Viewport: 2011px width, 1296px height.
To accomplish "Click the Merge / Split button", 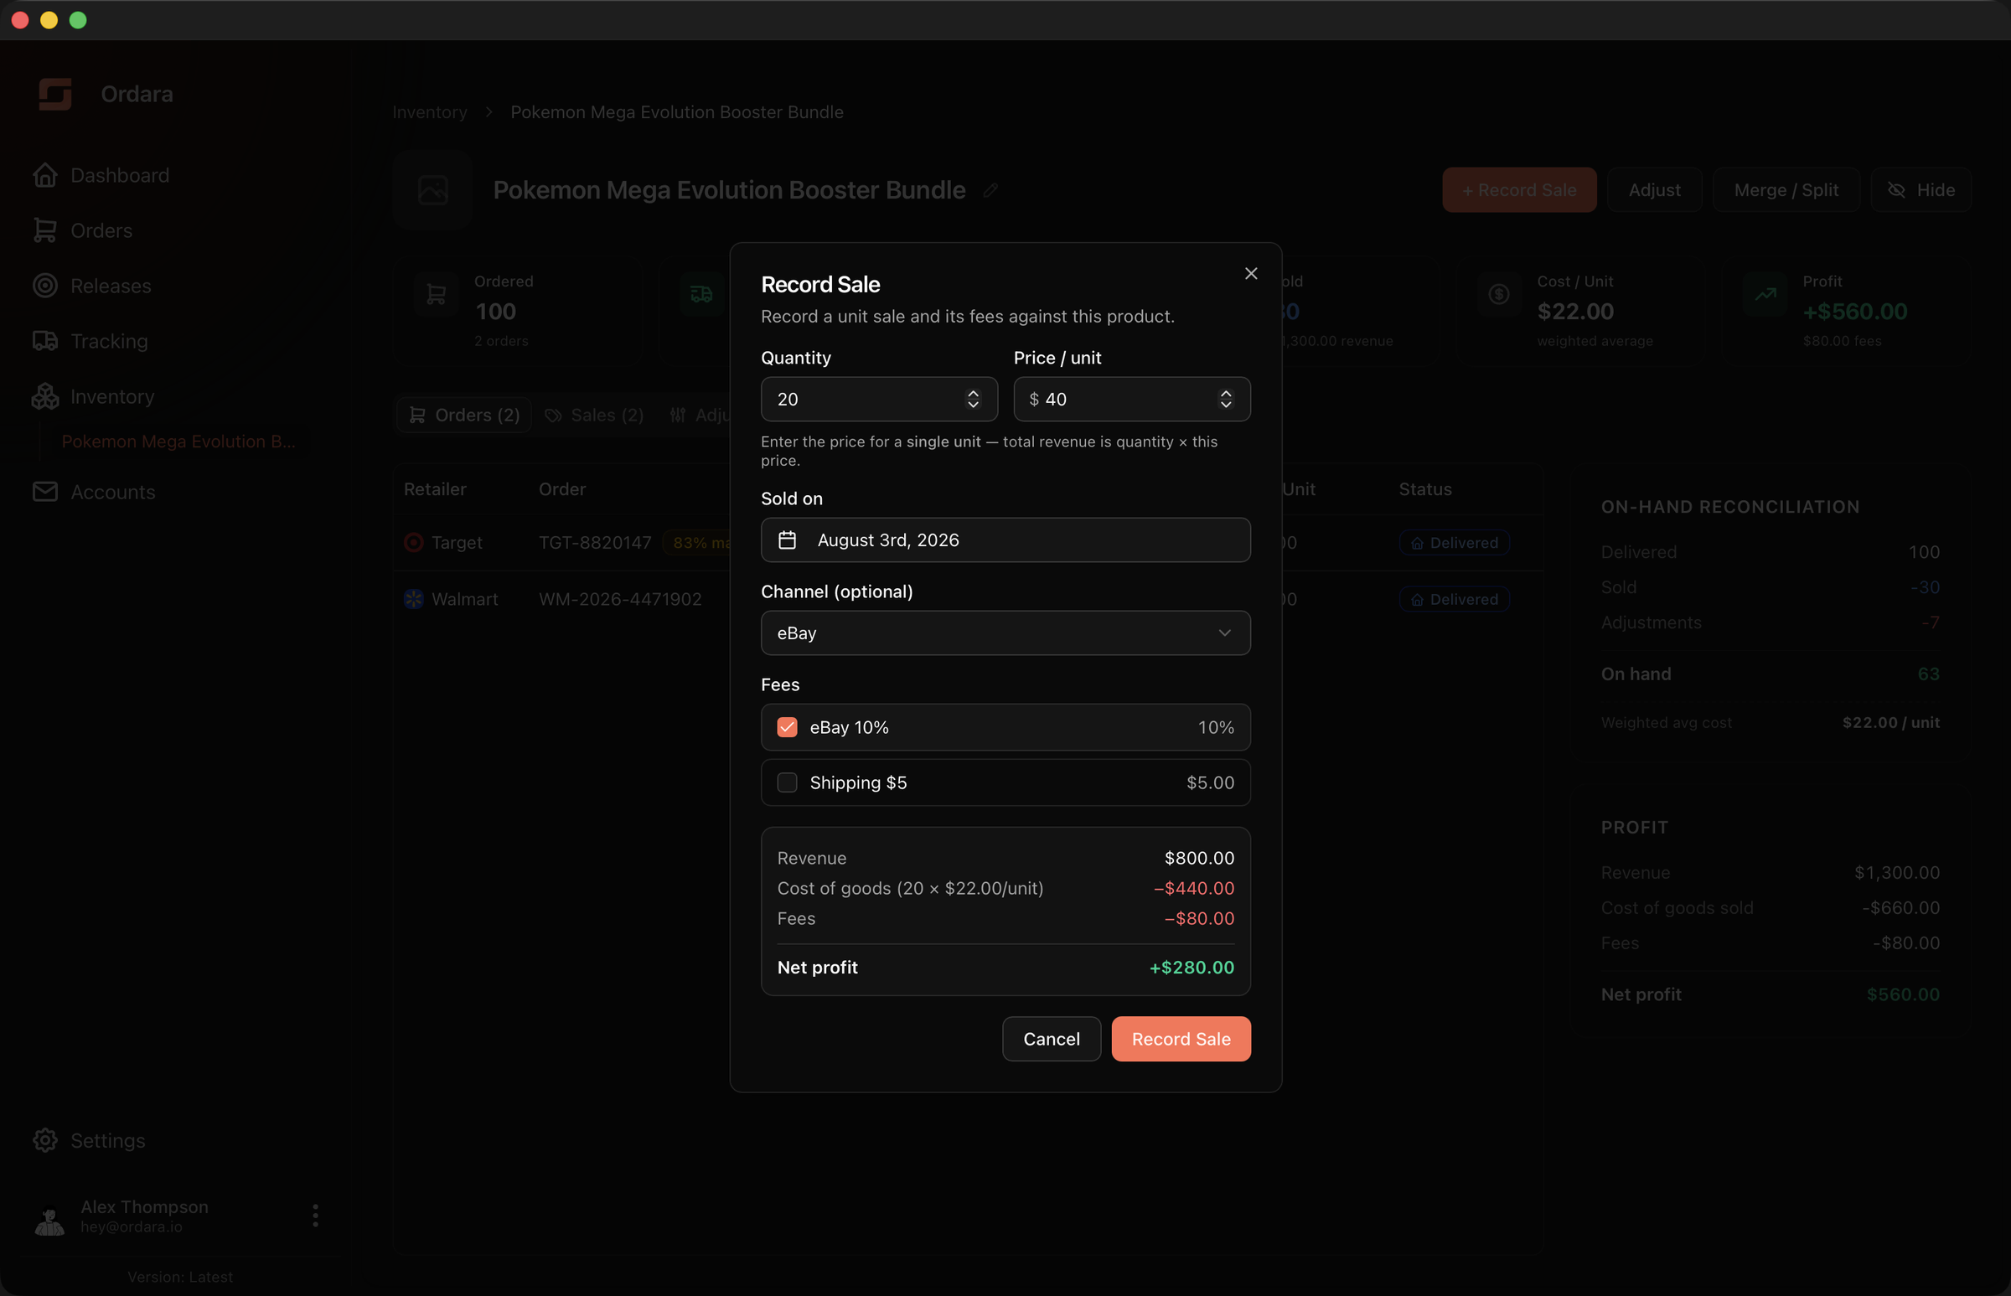I will click(1786, 190).
